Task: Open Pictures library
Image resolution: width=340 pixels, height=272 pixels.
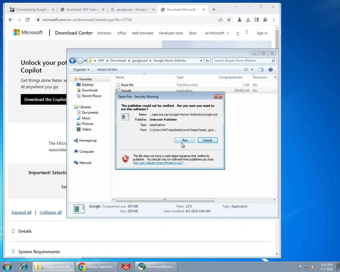Action: [x=87, y=124]
